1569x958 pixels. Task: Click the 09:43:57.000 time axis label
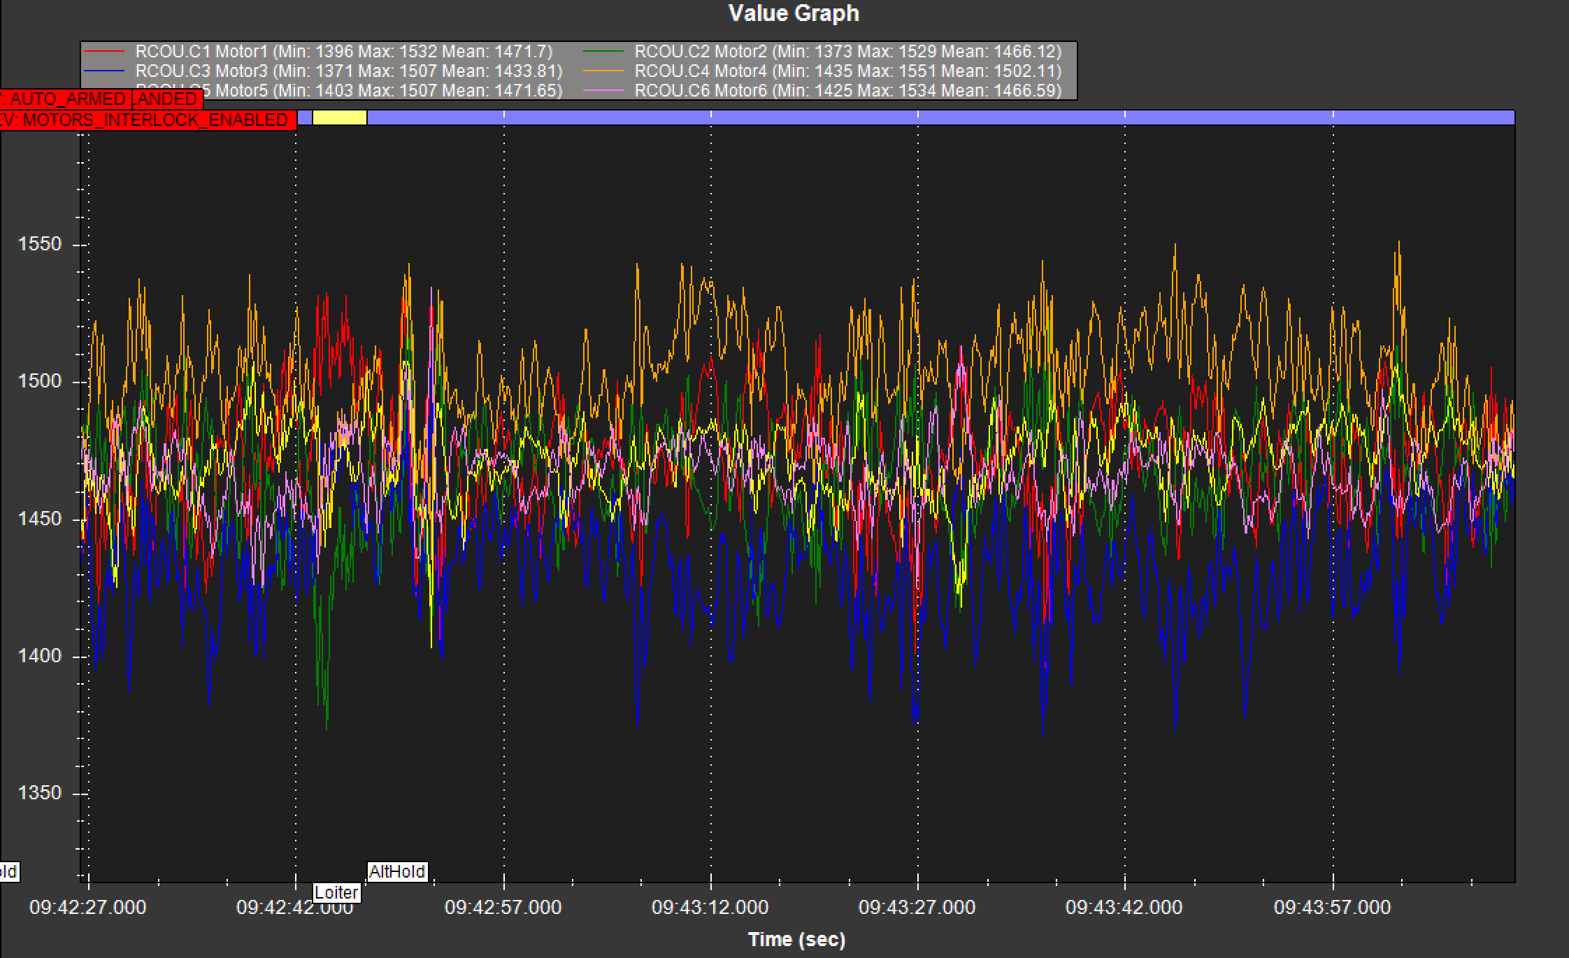click(x=1332, y=908)
